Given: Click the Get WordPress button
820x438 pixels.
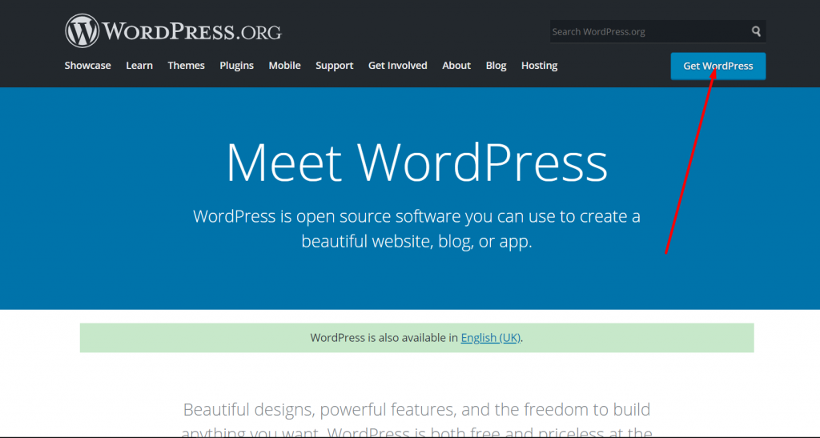Looking at the screenshot, I should click(718, 66).
